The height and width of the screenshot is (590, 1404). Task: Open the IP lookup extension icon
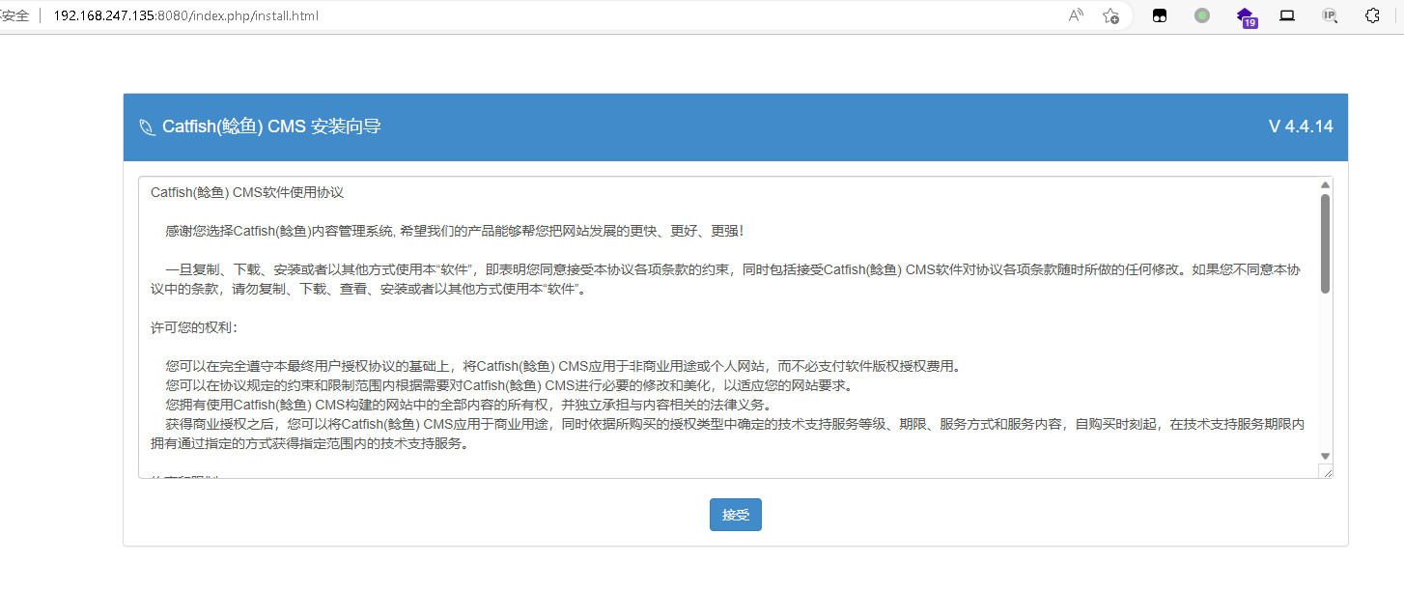point(1330,15)
